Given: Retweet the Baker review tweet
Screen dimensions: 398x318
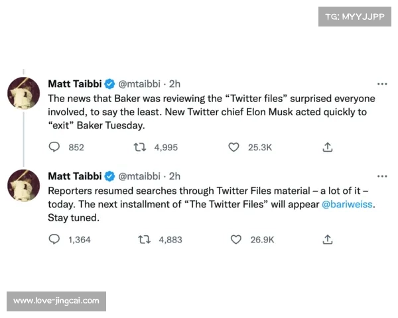Looking at the screenshot, I should pos(139,147).
